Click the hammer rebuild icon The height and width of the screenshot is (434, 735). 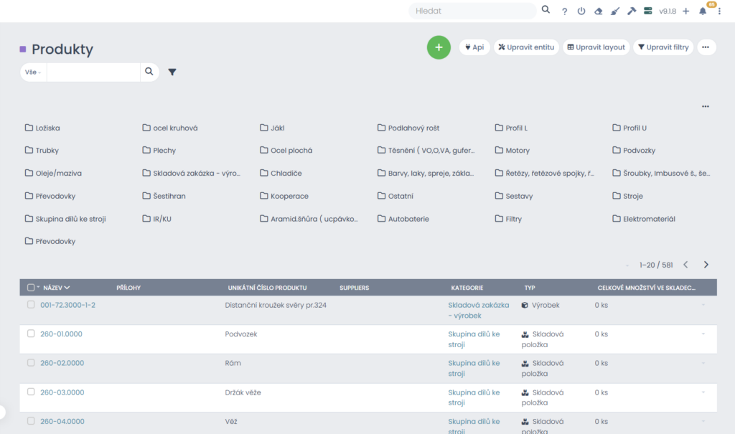click(631, 11)
